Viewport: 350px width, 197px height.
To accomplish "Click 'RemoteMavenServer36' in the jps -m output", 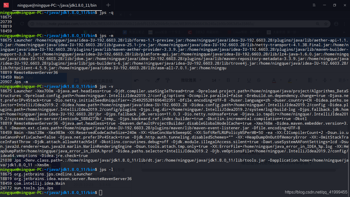I will (x=36, y=73).
